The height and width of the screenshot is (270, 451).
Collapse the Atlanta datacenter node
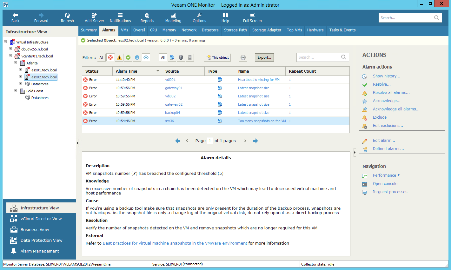click(x=15, y=63)
